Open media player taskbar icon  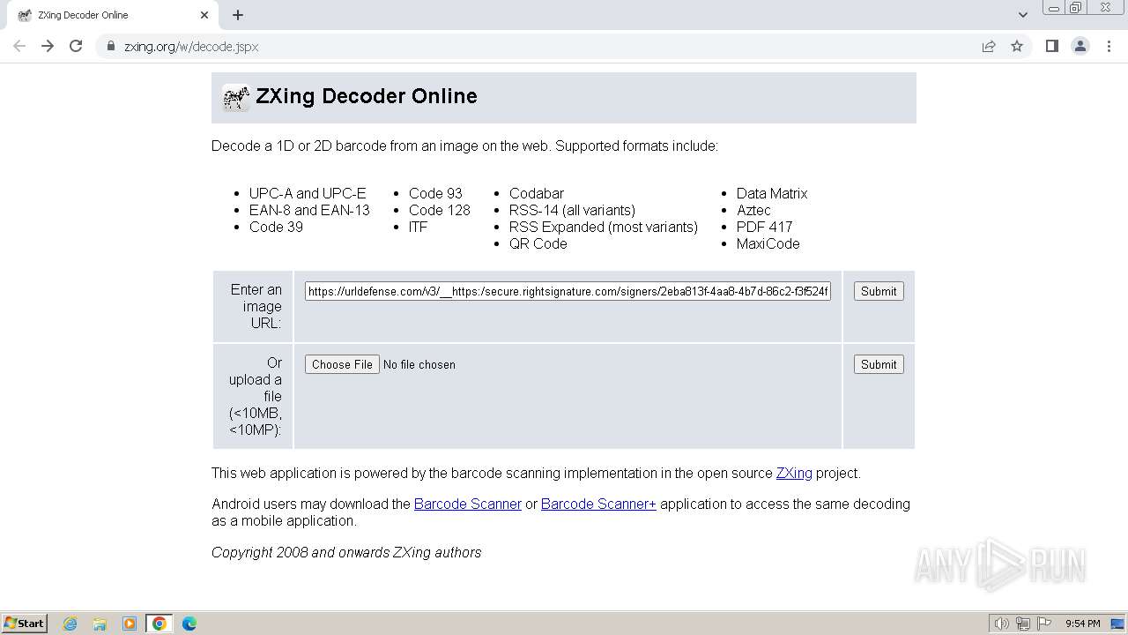tap(130, 624)
